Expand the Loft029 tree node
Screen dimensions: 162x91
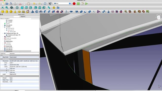3,36
